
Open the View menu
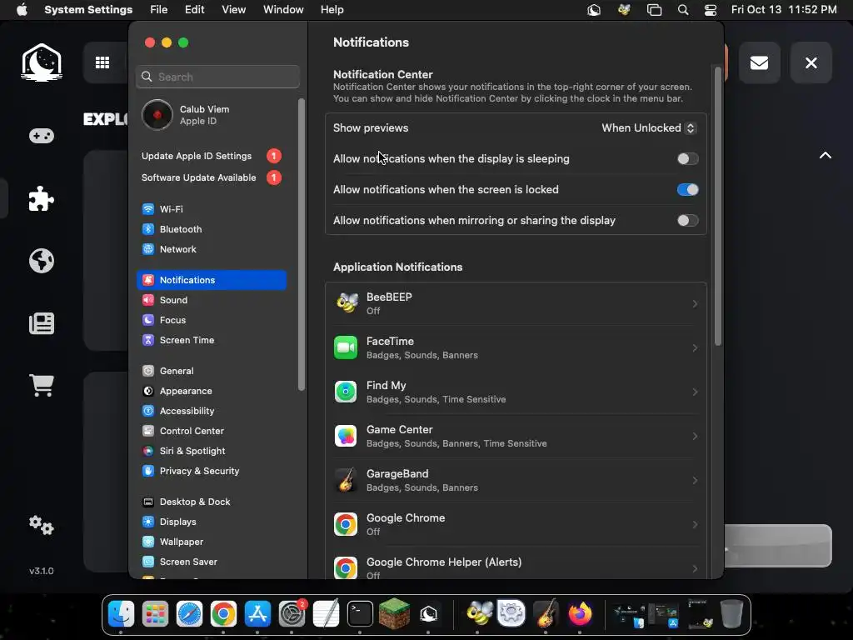(233, 10)
